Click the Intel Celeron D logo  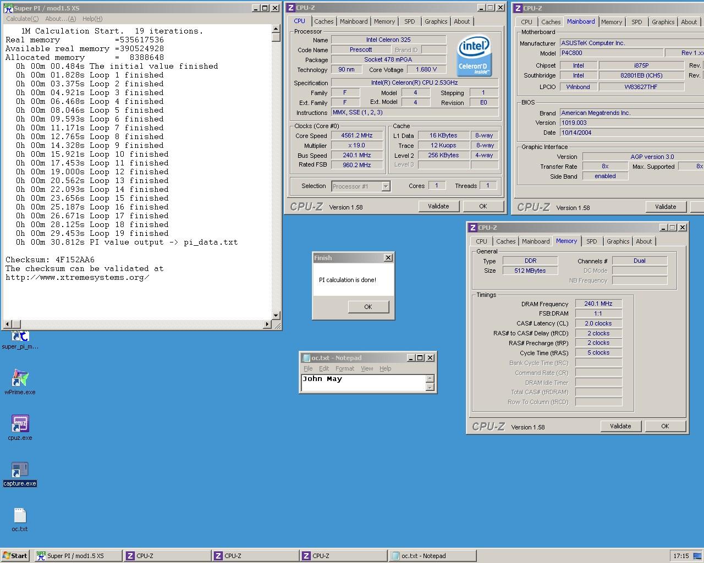pyautogui.click(x=474, y=57)
